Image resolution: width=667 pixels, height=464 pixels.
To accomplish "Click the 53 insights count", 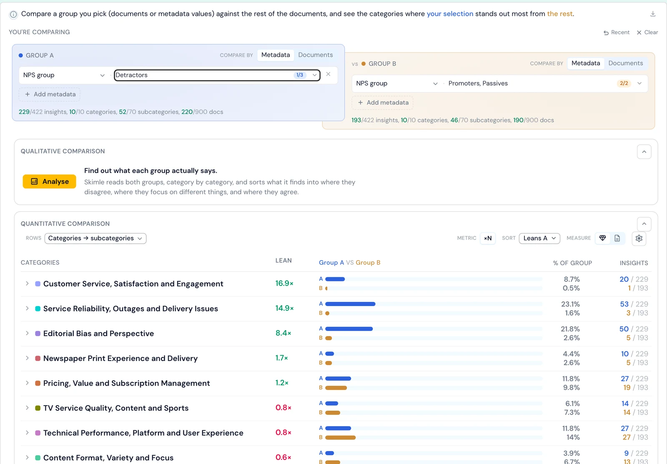I will tap(624, 304).
